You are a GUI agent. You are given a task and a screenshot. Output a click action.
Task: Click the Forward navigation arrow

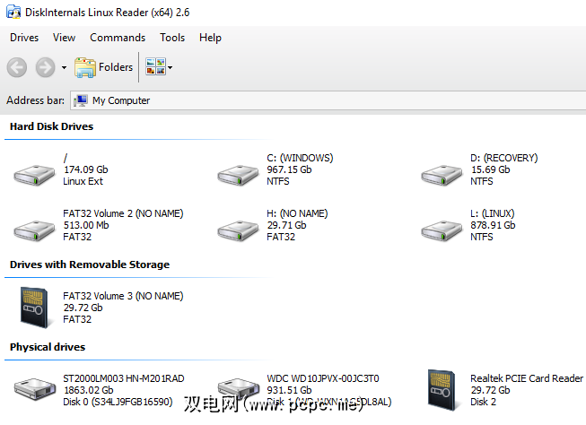(x=45, y=67)
